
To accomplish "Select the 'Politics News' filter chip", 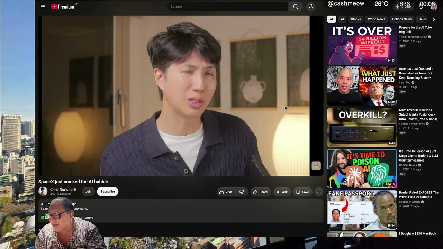I will pos(402,19).
